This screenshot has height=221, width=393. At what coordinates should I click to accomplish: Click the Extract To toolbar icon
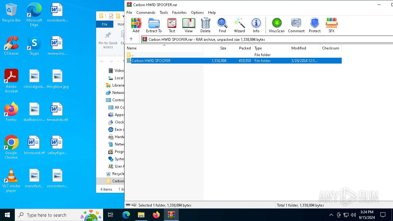(x=154, y=25)
